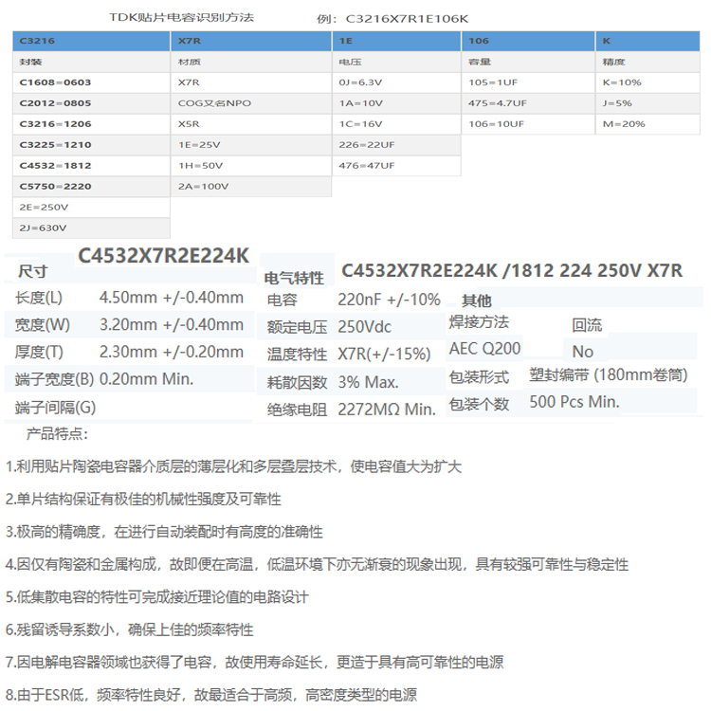The width and height of the screenshot is (711, 711).
Task: Click the 1E blue header cell
Action: coord(397,41)
